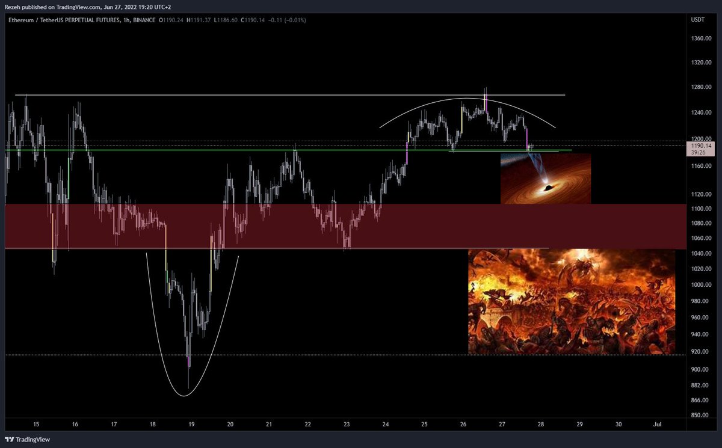Click the 1200.00 price axis label
Image resolution: width=722 pixels, height=448 pixels.
click(702, 138)
